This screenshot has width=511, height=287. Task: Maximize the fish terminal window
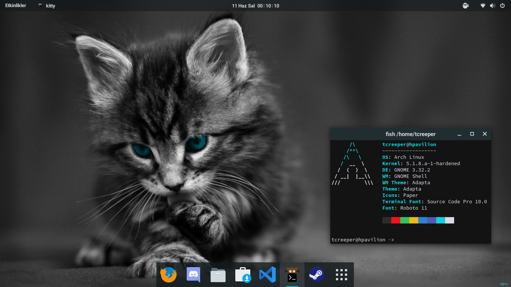(x=472, y=134)
